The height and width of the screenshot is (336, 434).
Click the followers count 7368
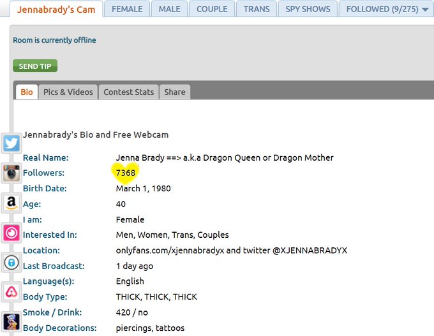point(126,173)
